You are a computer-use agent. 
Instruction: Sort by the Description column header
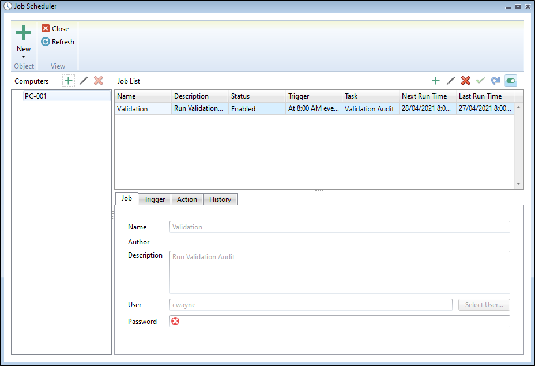(200, 96)
